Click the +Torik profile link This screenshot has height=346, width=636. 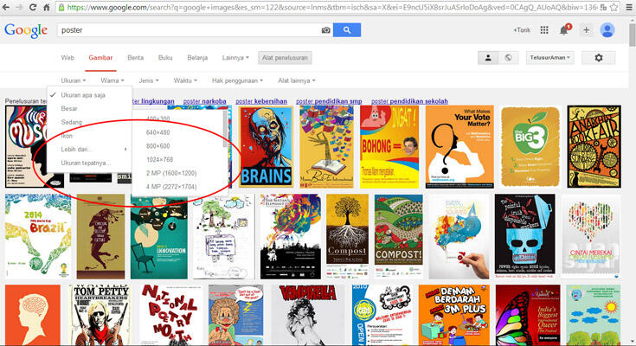pos(522,30)
